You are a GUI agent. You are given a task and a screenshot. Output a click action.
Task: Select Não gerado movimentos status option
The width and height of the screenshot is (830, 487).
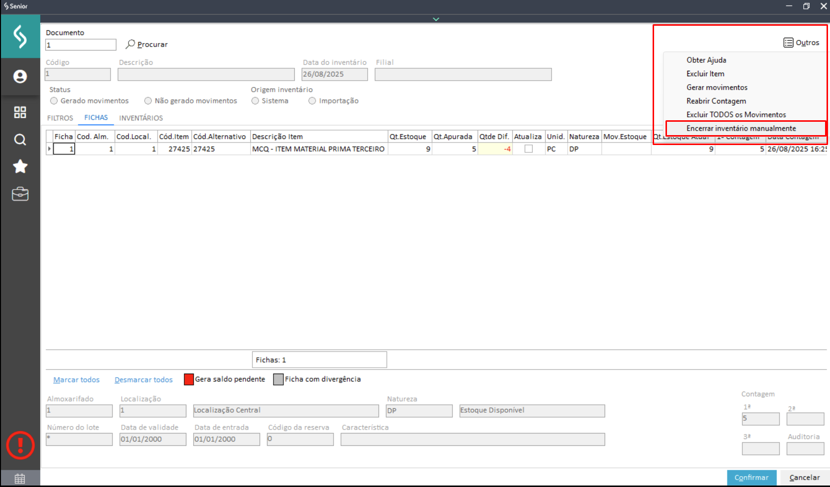tap(148, 101)
